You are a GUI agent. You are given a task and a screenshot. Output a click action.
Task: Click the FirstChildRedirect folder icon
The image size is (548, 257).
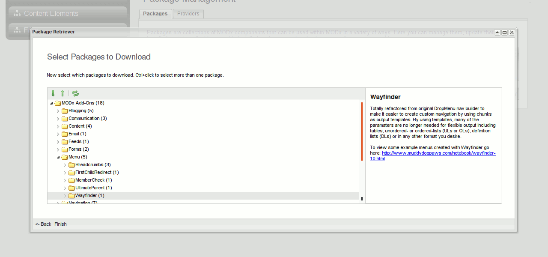pos(72,173)
